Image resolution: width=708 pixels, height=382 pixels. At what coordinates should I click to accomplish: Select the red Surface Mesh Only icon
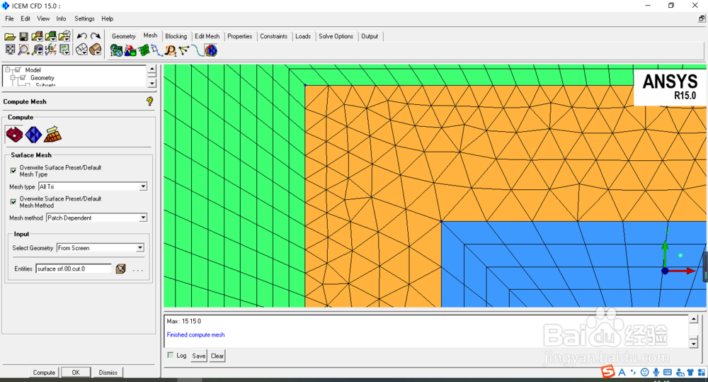(x=14, y=134)
